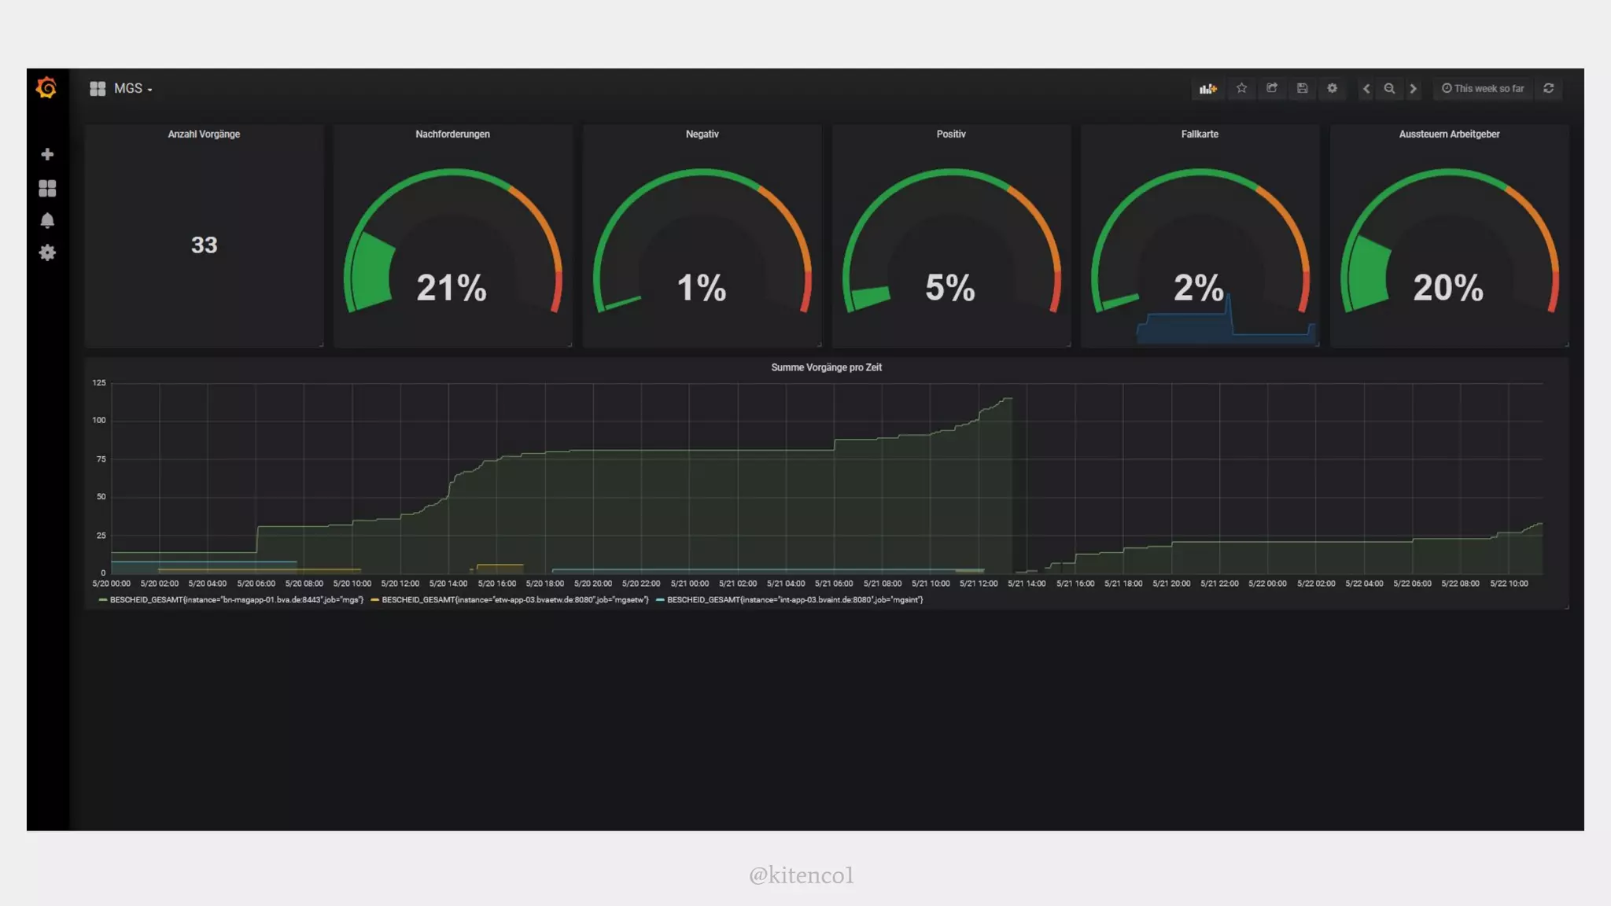Open Dashboards icon in the sidebar

tap(47, 188)
